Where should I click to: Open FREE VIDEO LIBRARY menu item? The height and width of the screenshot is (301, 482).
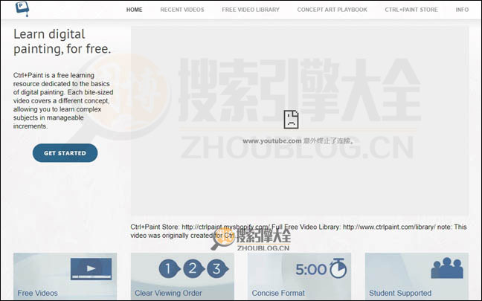click(x=251, y=10)
